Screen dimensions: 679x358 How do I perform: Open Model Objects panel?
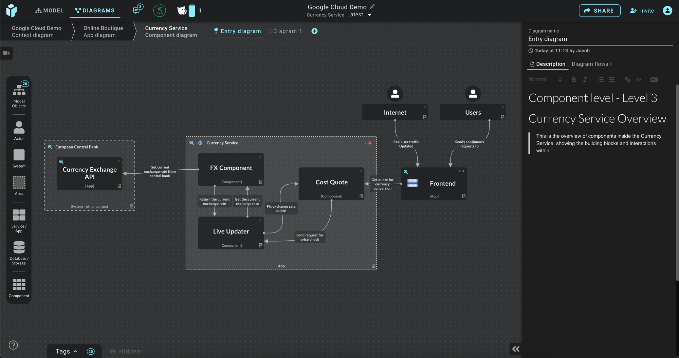tap(19, 96)
